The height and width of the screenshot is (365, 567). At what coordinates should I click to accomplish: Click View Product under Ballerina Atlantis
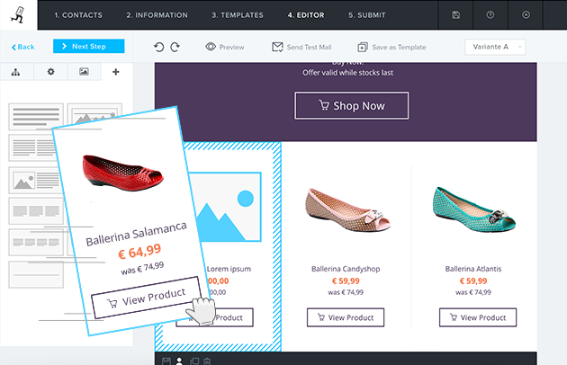pyautogui.click(x=478, y=317)
